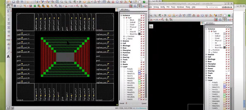The height and width of the screenshot is (110, 246).
Task: Click the red warning triangle icon in left window
Action: 113,2
